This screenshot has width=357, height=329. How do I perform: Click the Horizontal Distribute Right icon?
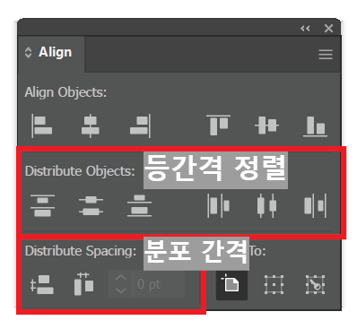315,205
